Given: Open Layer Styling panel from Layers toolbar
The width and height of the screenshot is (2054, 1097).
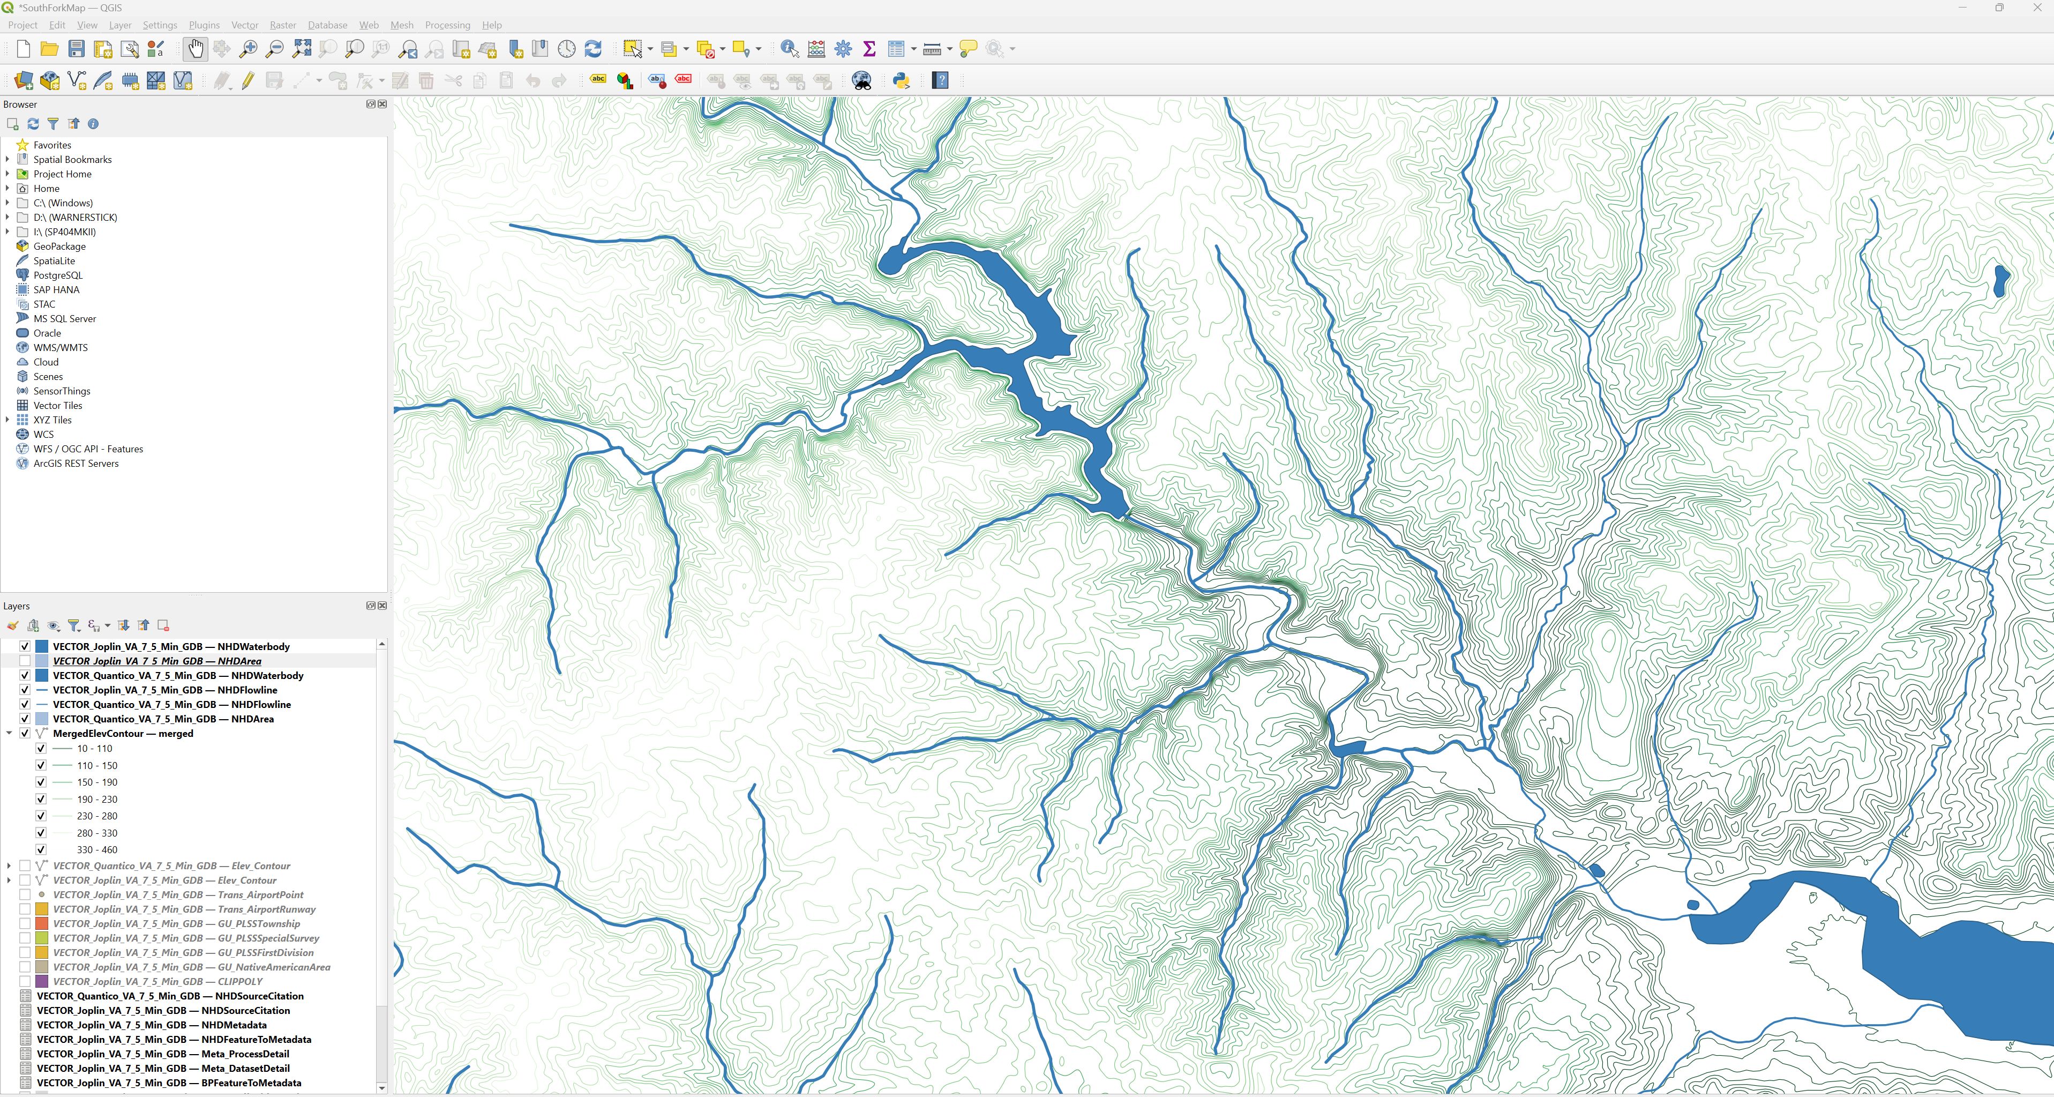Looking at the screenshot, I should 13,625.
